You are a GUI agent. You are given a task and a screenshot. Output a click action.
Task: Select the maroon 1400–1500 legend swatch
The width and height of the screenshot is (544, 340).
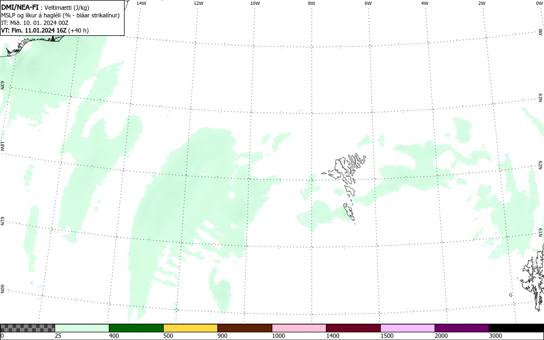[353, 328]
